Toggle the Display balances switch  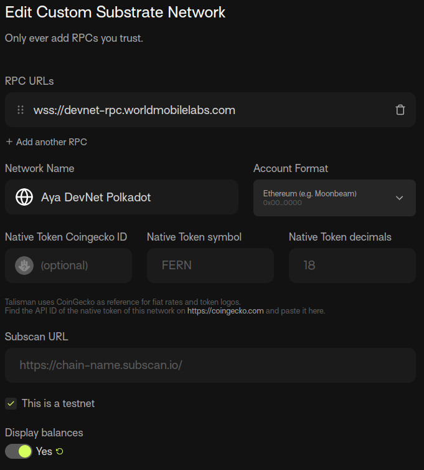19,451
